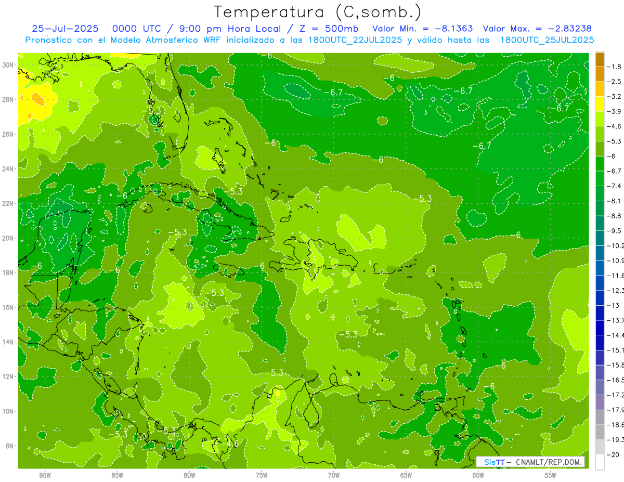Click the '-9.5' color bar label

(615, 231)
